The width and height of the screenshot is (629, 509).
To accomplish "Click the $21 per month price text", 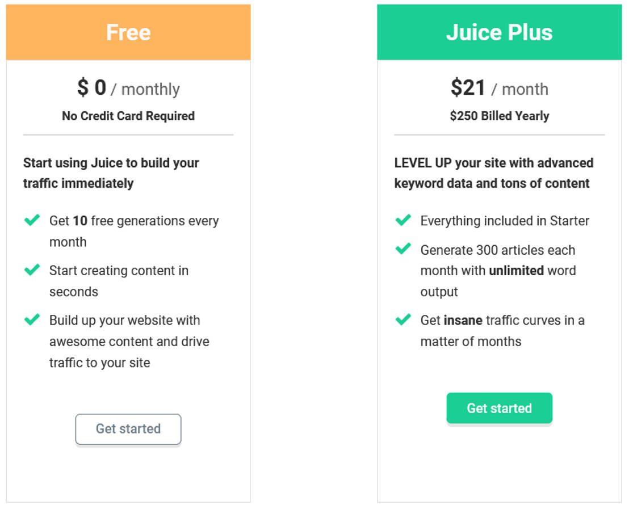I will (x=500, y=88).
